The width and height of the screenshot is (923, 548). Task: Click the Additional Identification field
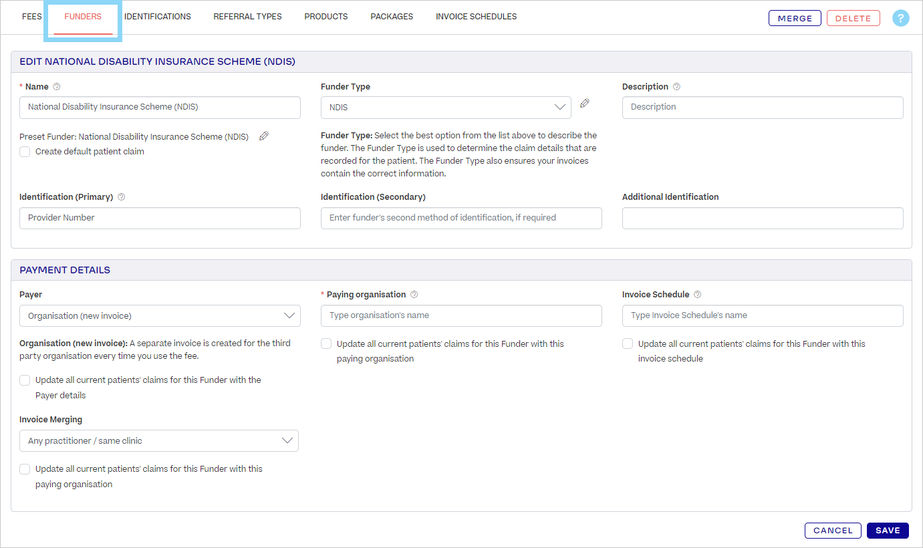click(x=763, y=218)
